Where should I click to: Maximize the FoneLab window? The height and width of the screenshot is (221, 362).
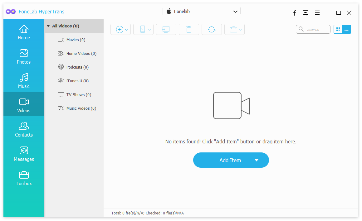click(x=339, y=13)
